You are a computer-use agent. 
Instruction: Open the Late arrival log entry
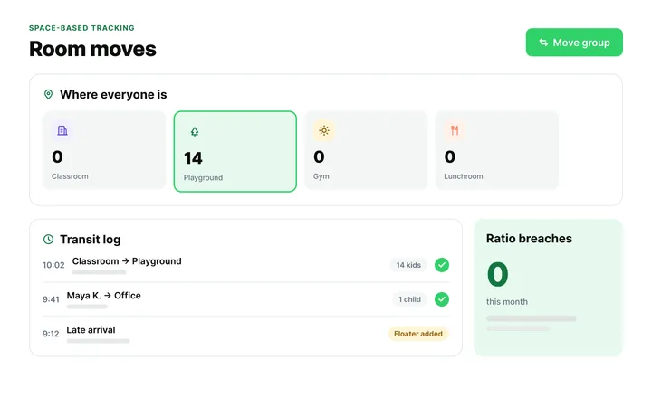tap(245, 334)
